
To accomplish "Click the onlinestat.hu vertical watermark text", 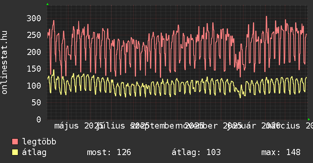I will pyautogui.click(x=5, y=63).
